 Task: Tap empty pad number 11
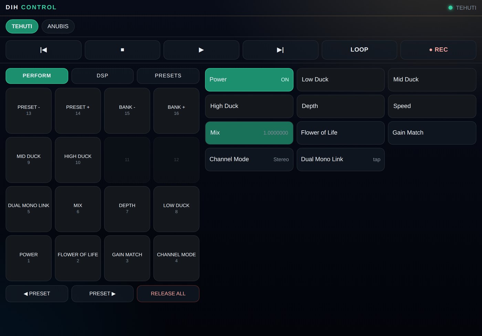point(127,160)
